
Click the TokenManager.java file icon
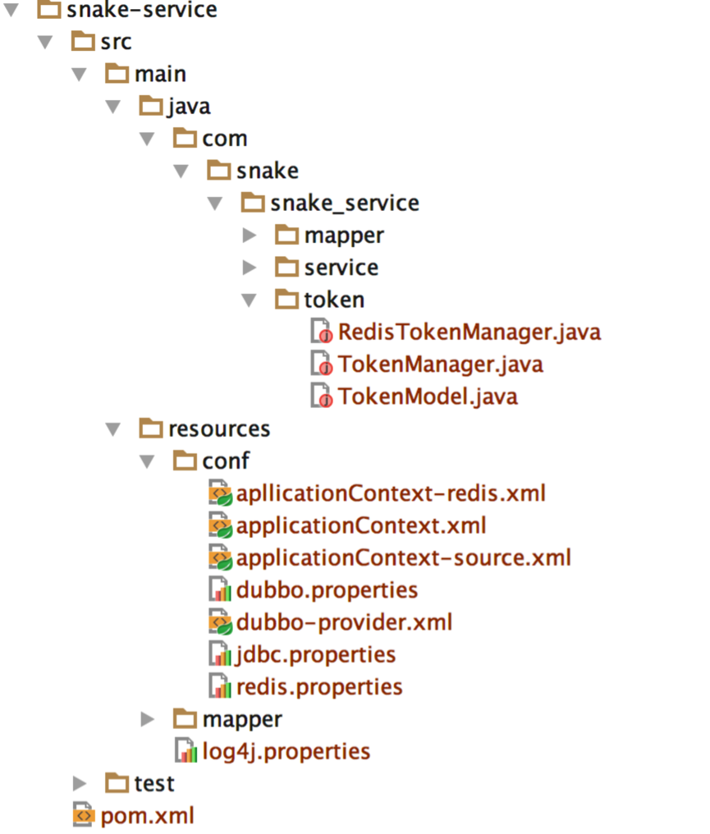[x=322, y=364]
